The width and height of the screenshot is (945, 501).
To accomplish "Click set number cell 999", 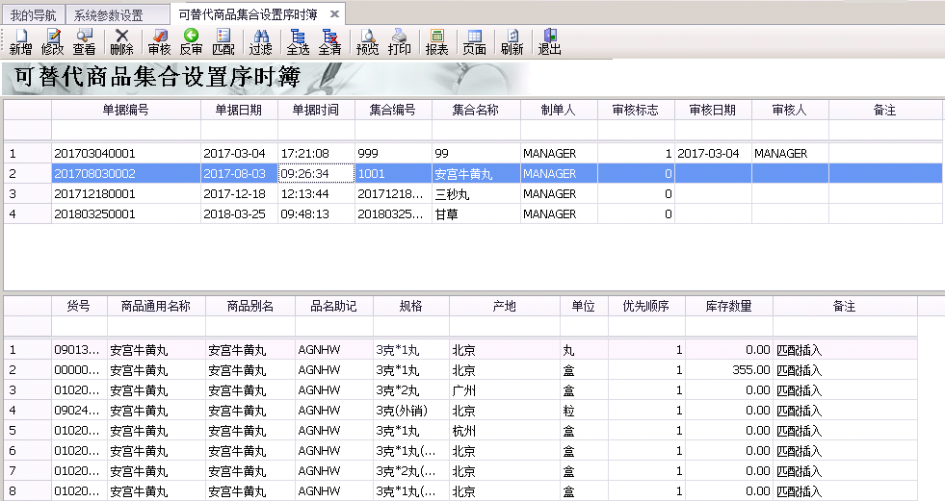I will click(393, 153).
